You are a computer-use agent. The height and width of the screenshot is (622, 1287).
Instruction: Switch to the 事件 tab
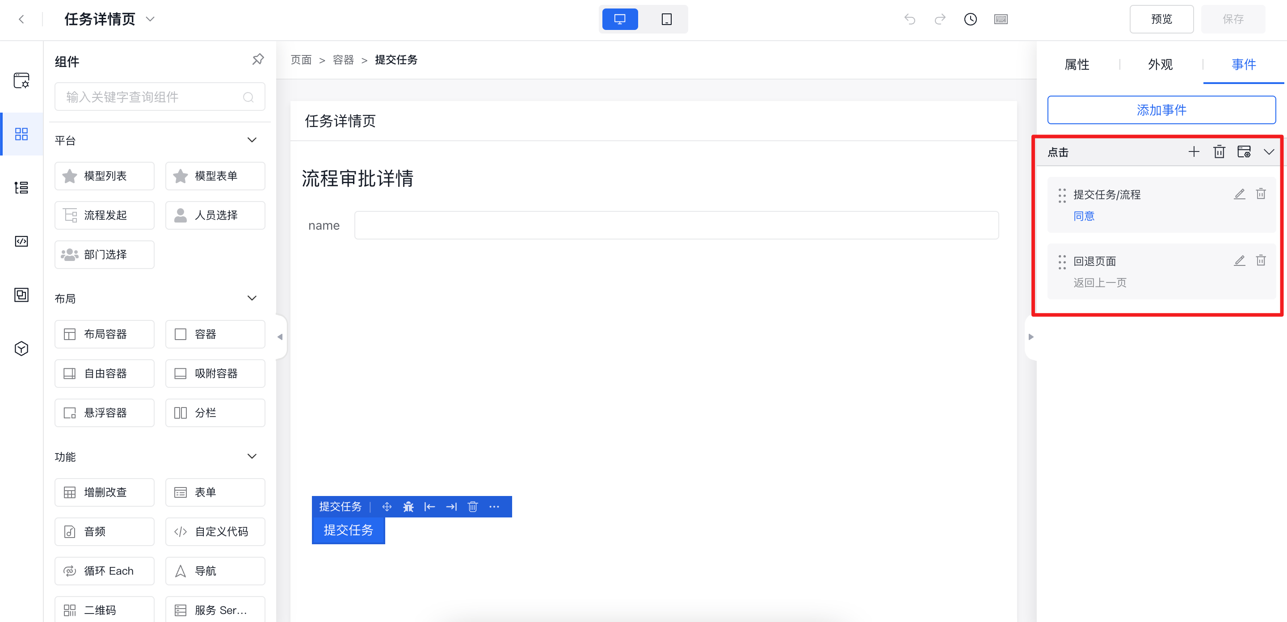(1244, 64)
